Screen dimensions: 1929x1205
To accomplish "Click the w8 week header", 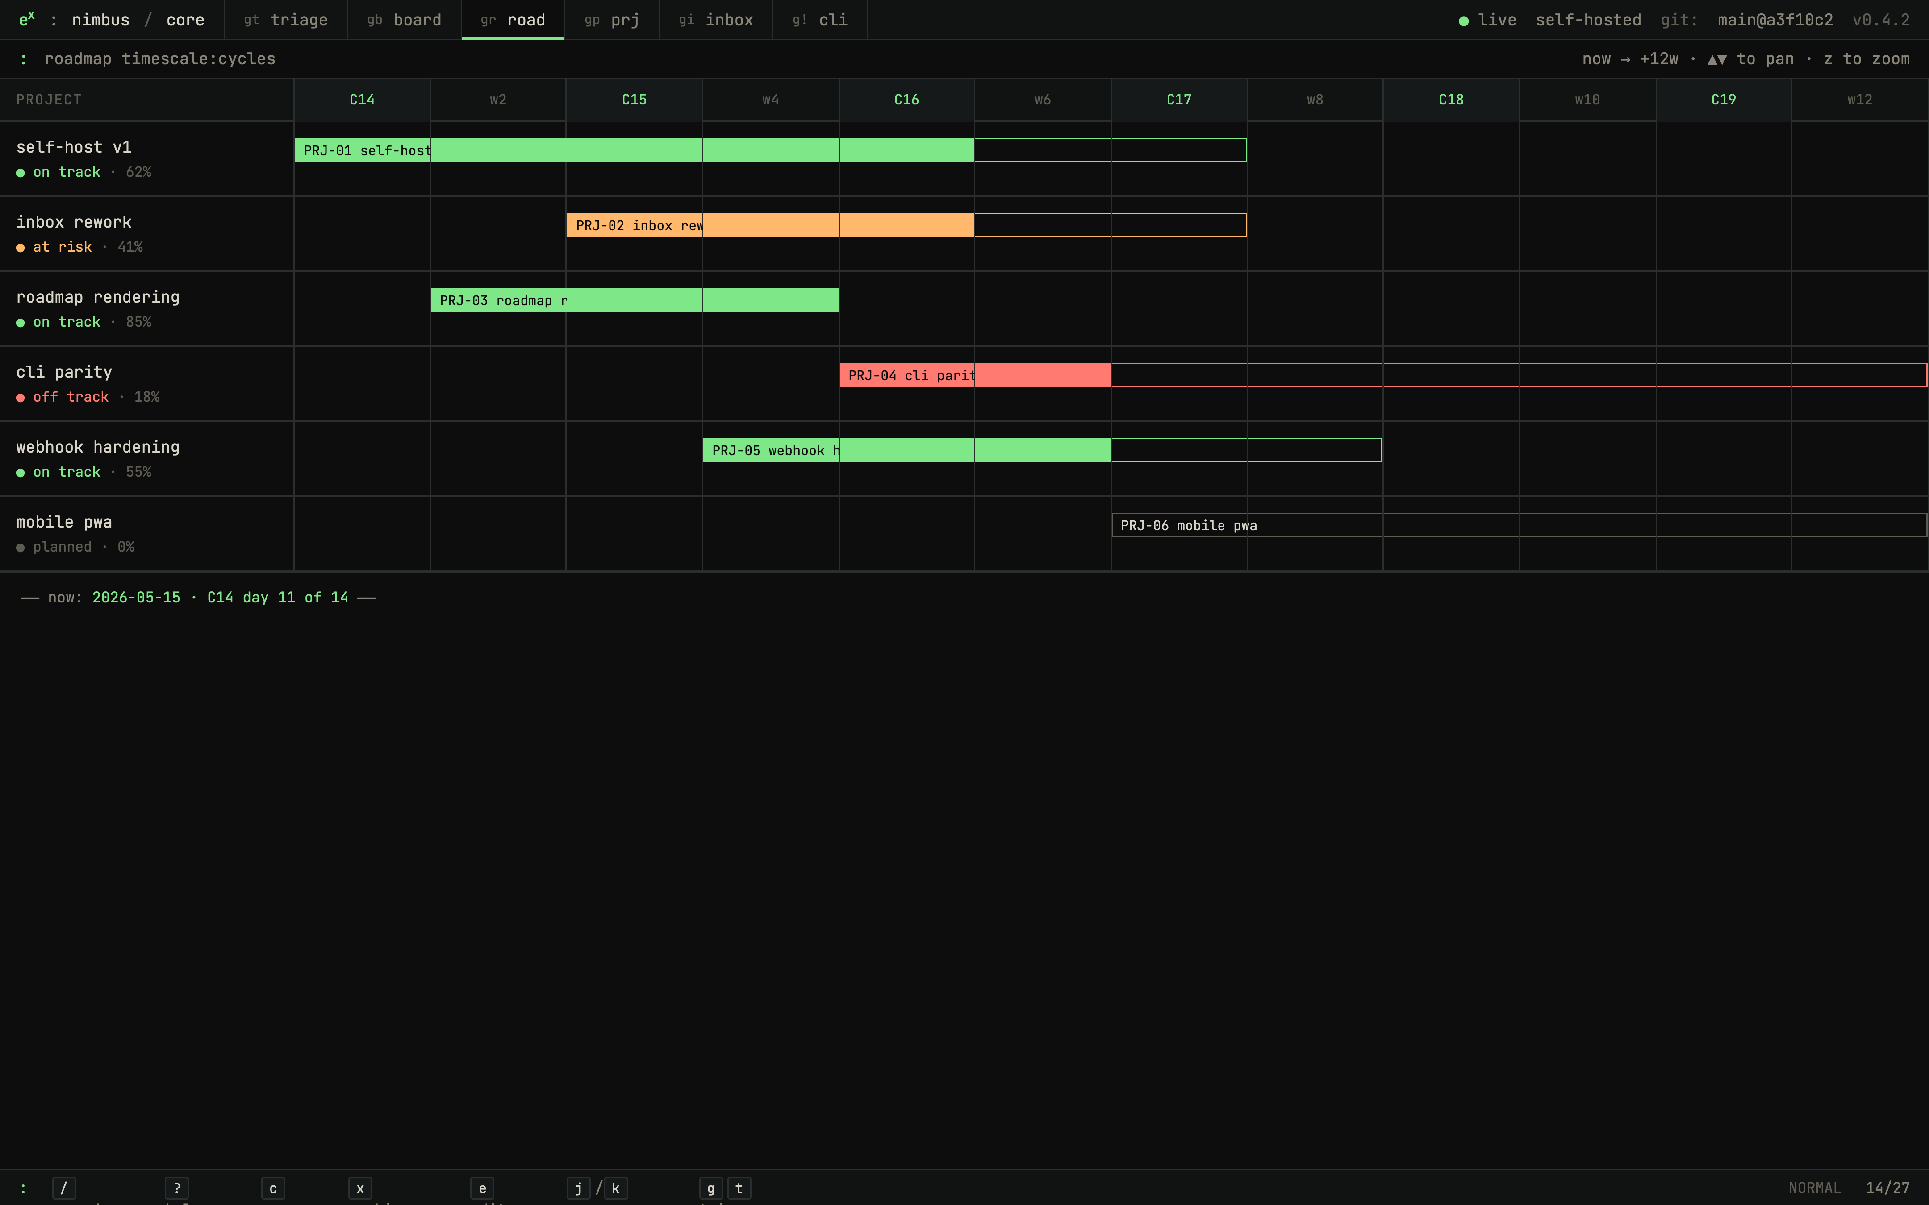I will tap(1315, 100).
